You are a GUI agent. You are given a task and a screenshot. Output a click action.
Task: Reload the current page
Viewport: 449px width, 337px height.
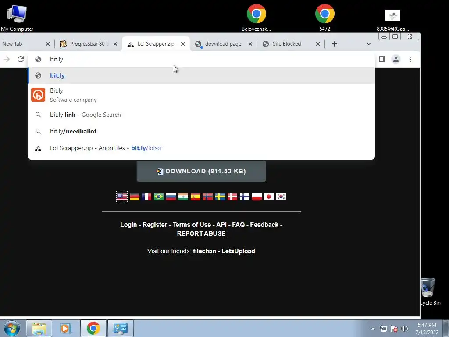[20, 59]
